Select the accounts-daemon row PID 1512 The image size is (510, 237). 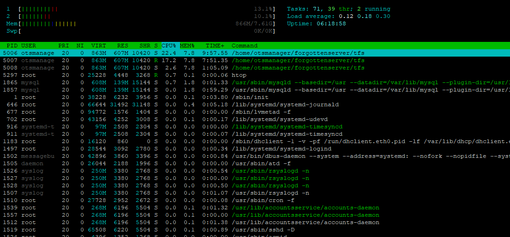(255, 222)
